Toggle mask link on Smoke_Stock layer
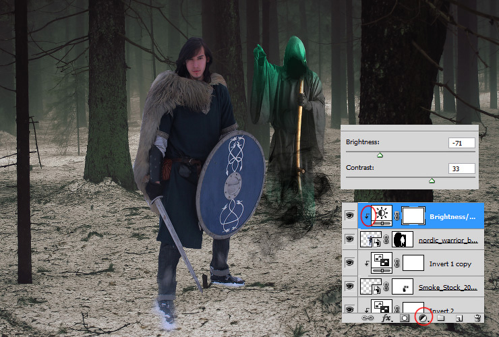 point(386,286)
